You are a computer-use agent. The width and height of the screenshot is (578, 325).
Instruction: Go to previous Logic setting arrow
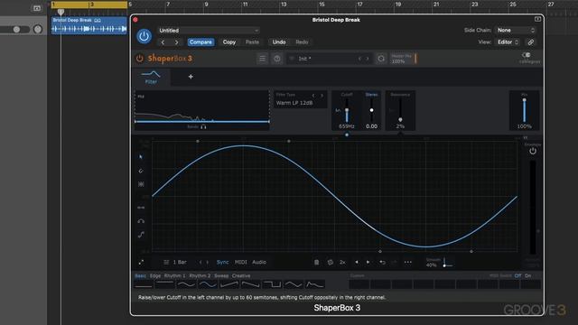click(163, 42)
